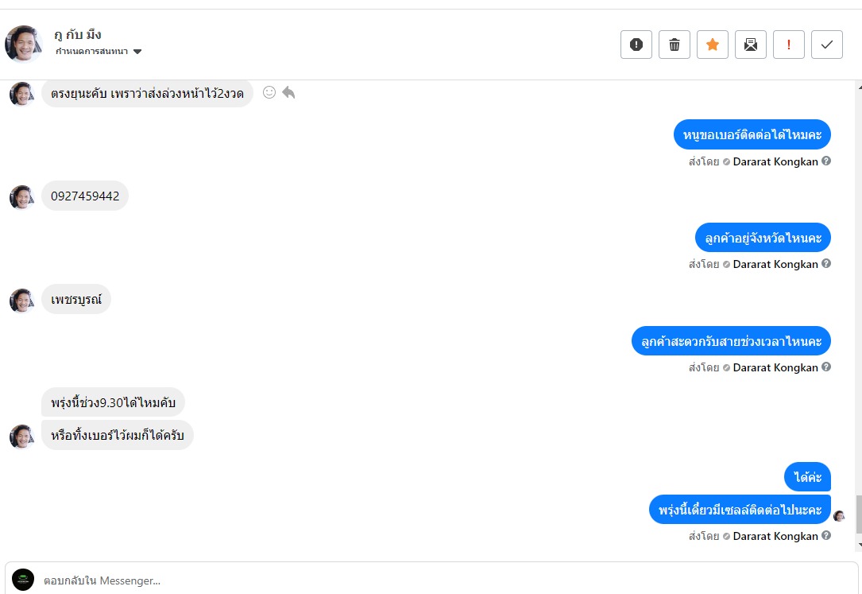Flag conversation with red exclamation icon
The height and width of the screenshot is (594, 862).
788,45
